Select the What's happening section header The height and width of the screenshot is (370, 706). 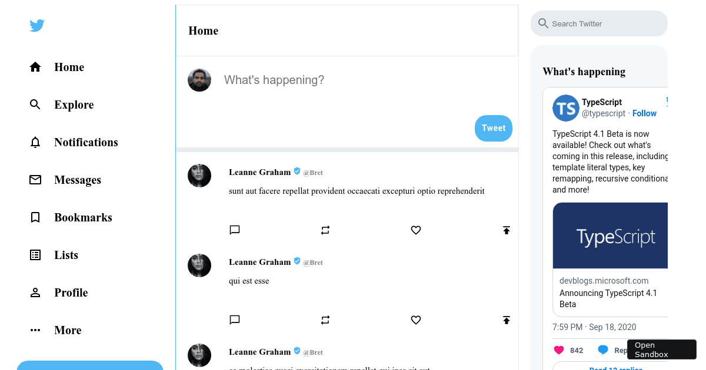[x=584, y=71]
